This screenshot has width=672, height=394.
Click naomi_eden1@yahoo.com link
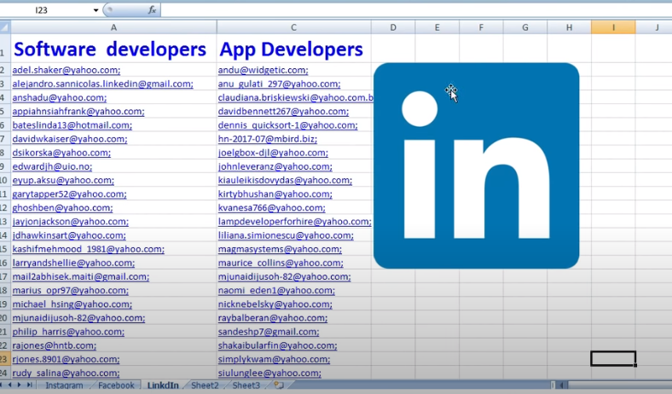coord(276,290)
